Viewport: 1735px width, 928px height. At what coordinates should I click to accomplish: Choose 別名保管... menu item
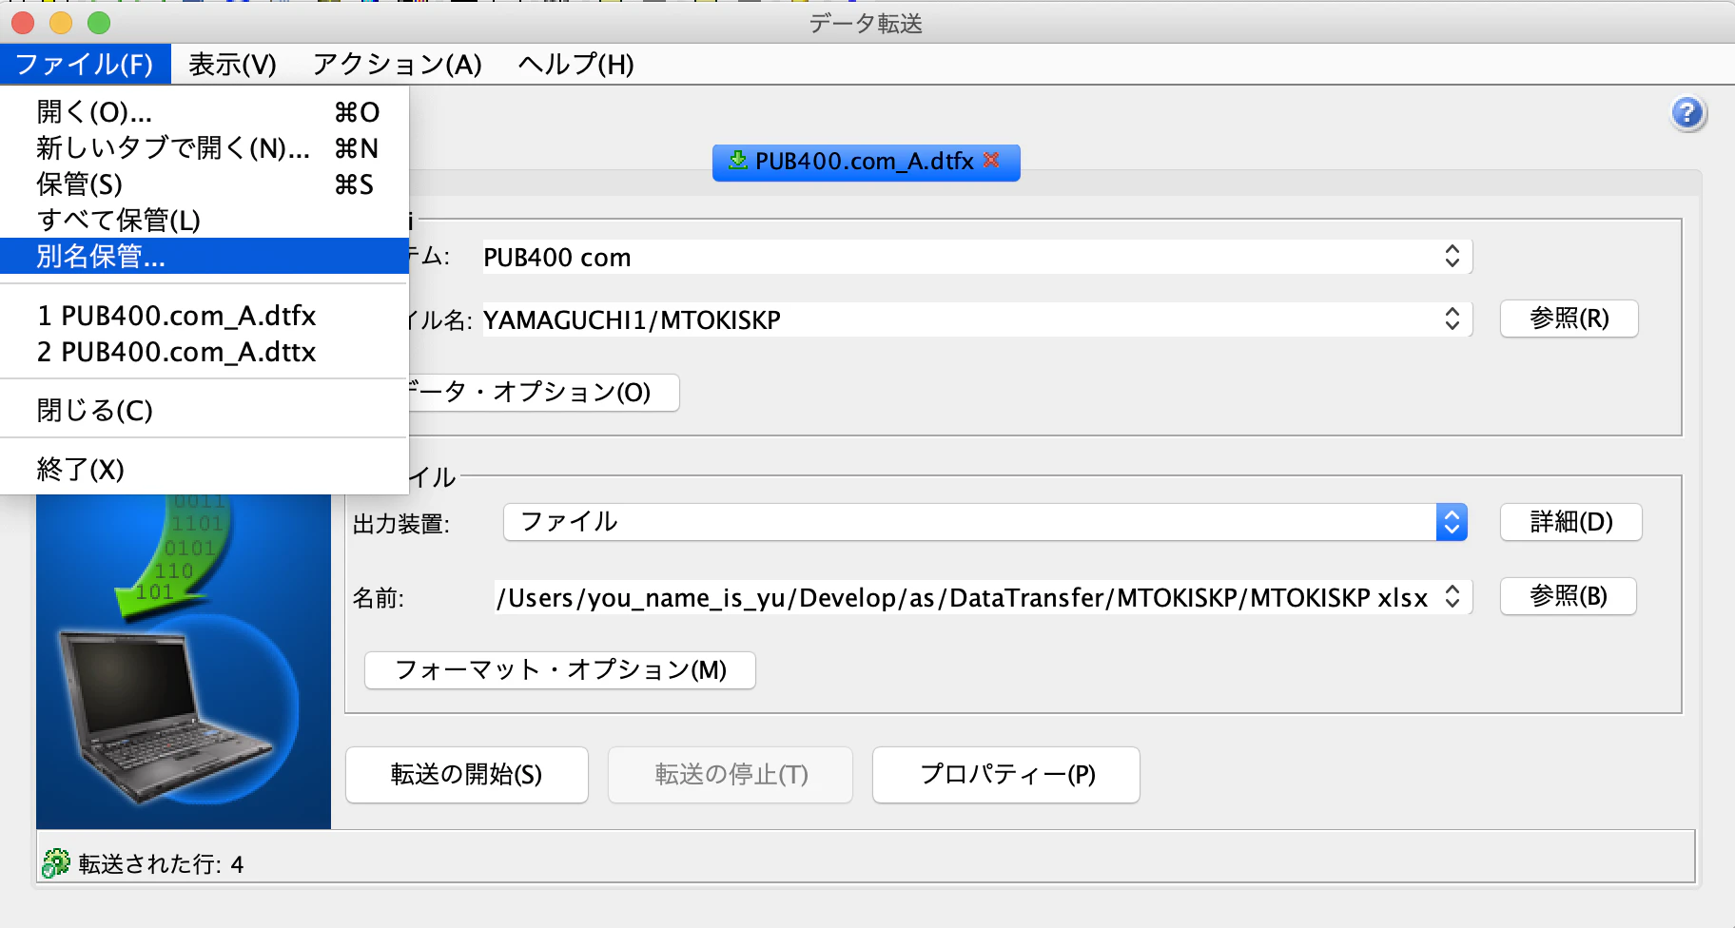click(205, 256)
